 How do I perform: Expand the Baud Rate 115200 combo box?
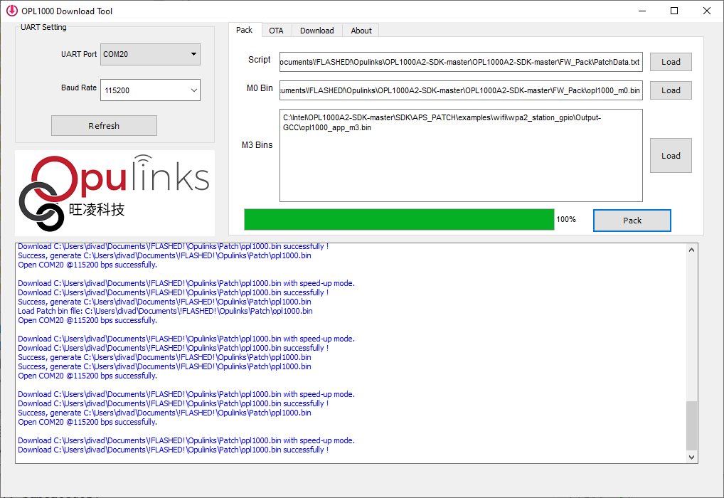click(150, 90)
